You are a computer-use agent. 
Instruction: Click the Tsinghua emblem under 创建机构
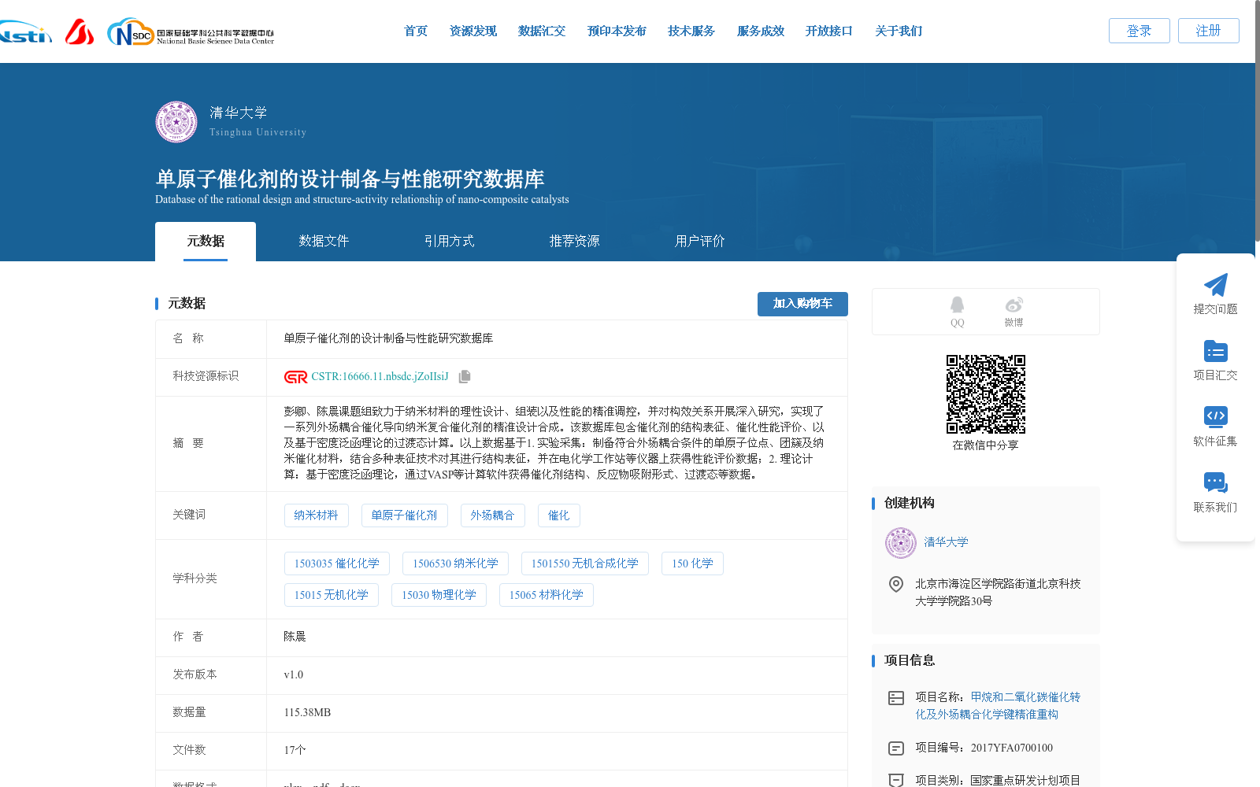pos(901,543)
